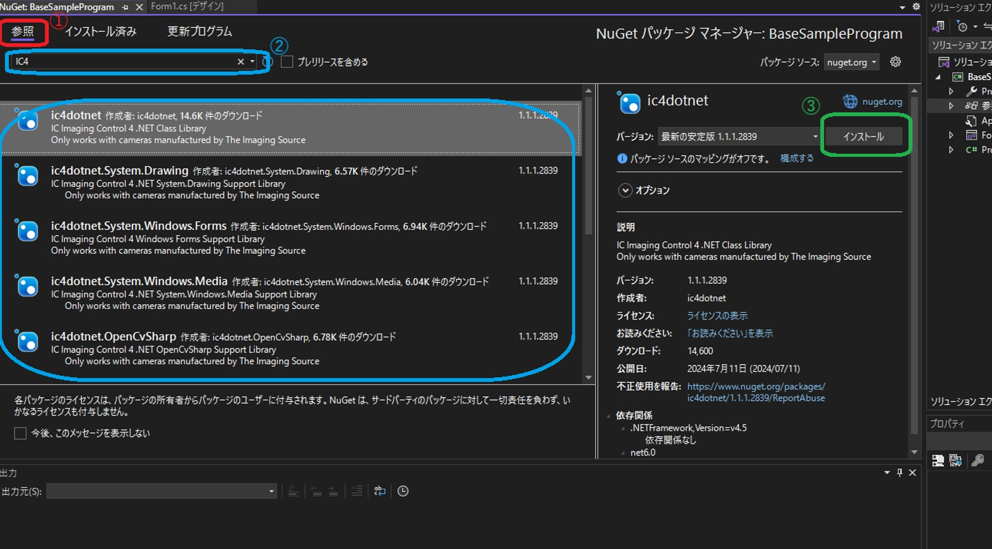
Task: Close the Output panel
Action: click(x=912, y=472)
